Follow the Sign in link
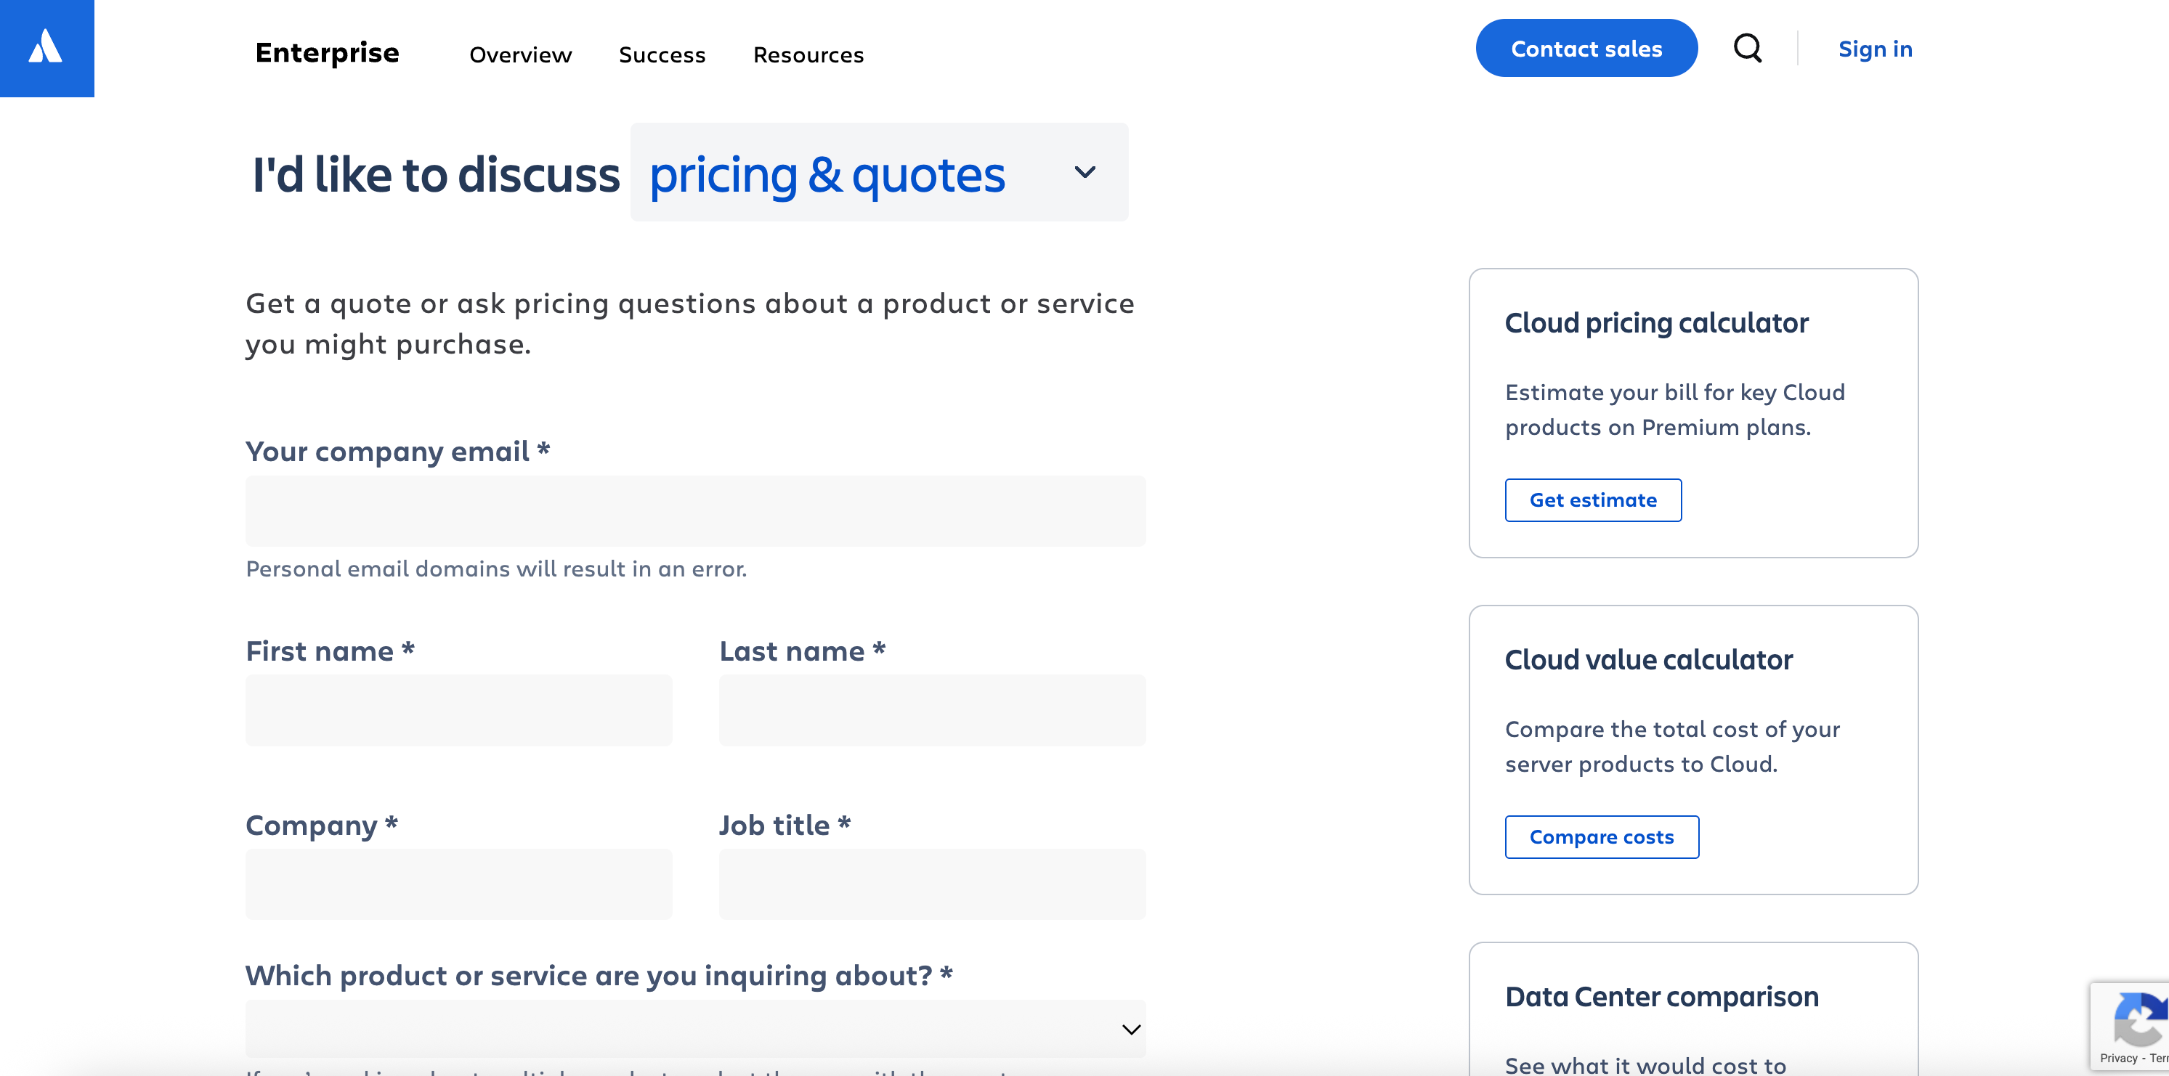This screenshot has height=1076, width=2169. click(x=1875, y=49)
